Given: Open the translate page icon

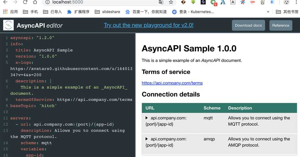Looking at the screenshot, I should pyautogui.click(x=161, y=2).
